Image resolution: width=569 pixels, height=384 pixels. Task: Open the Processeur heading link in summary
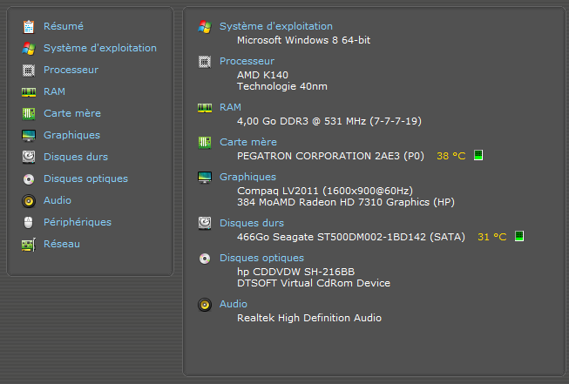point(247,61)
